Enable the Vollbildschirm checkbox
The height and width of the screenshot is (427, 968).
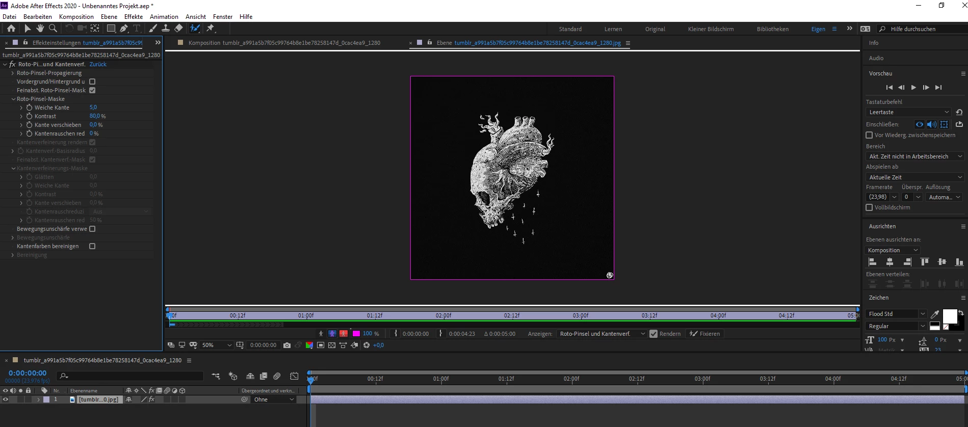[869, 207]
